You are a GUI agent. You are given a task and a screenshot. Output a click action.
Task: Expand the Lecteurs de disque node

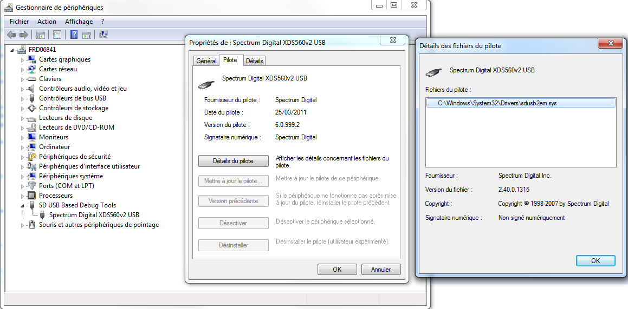pos(22,118)
